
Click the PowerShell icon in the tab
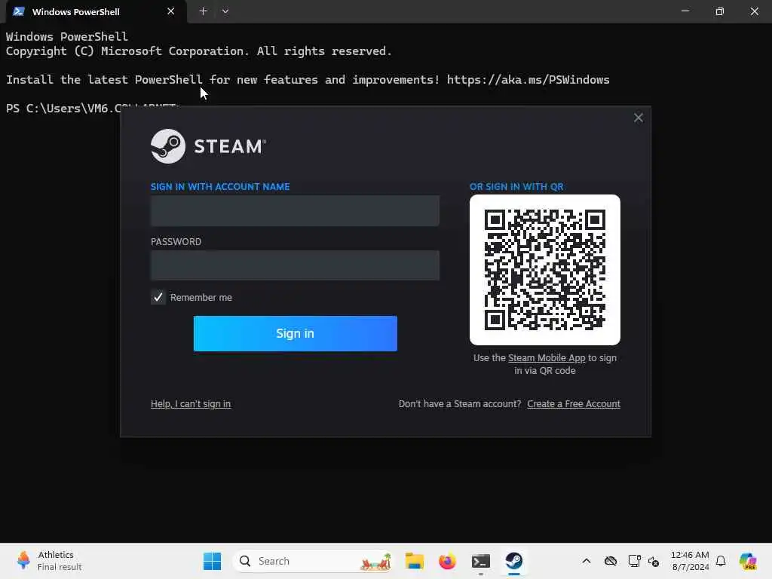[19, 11]
